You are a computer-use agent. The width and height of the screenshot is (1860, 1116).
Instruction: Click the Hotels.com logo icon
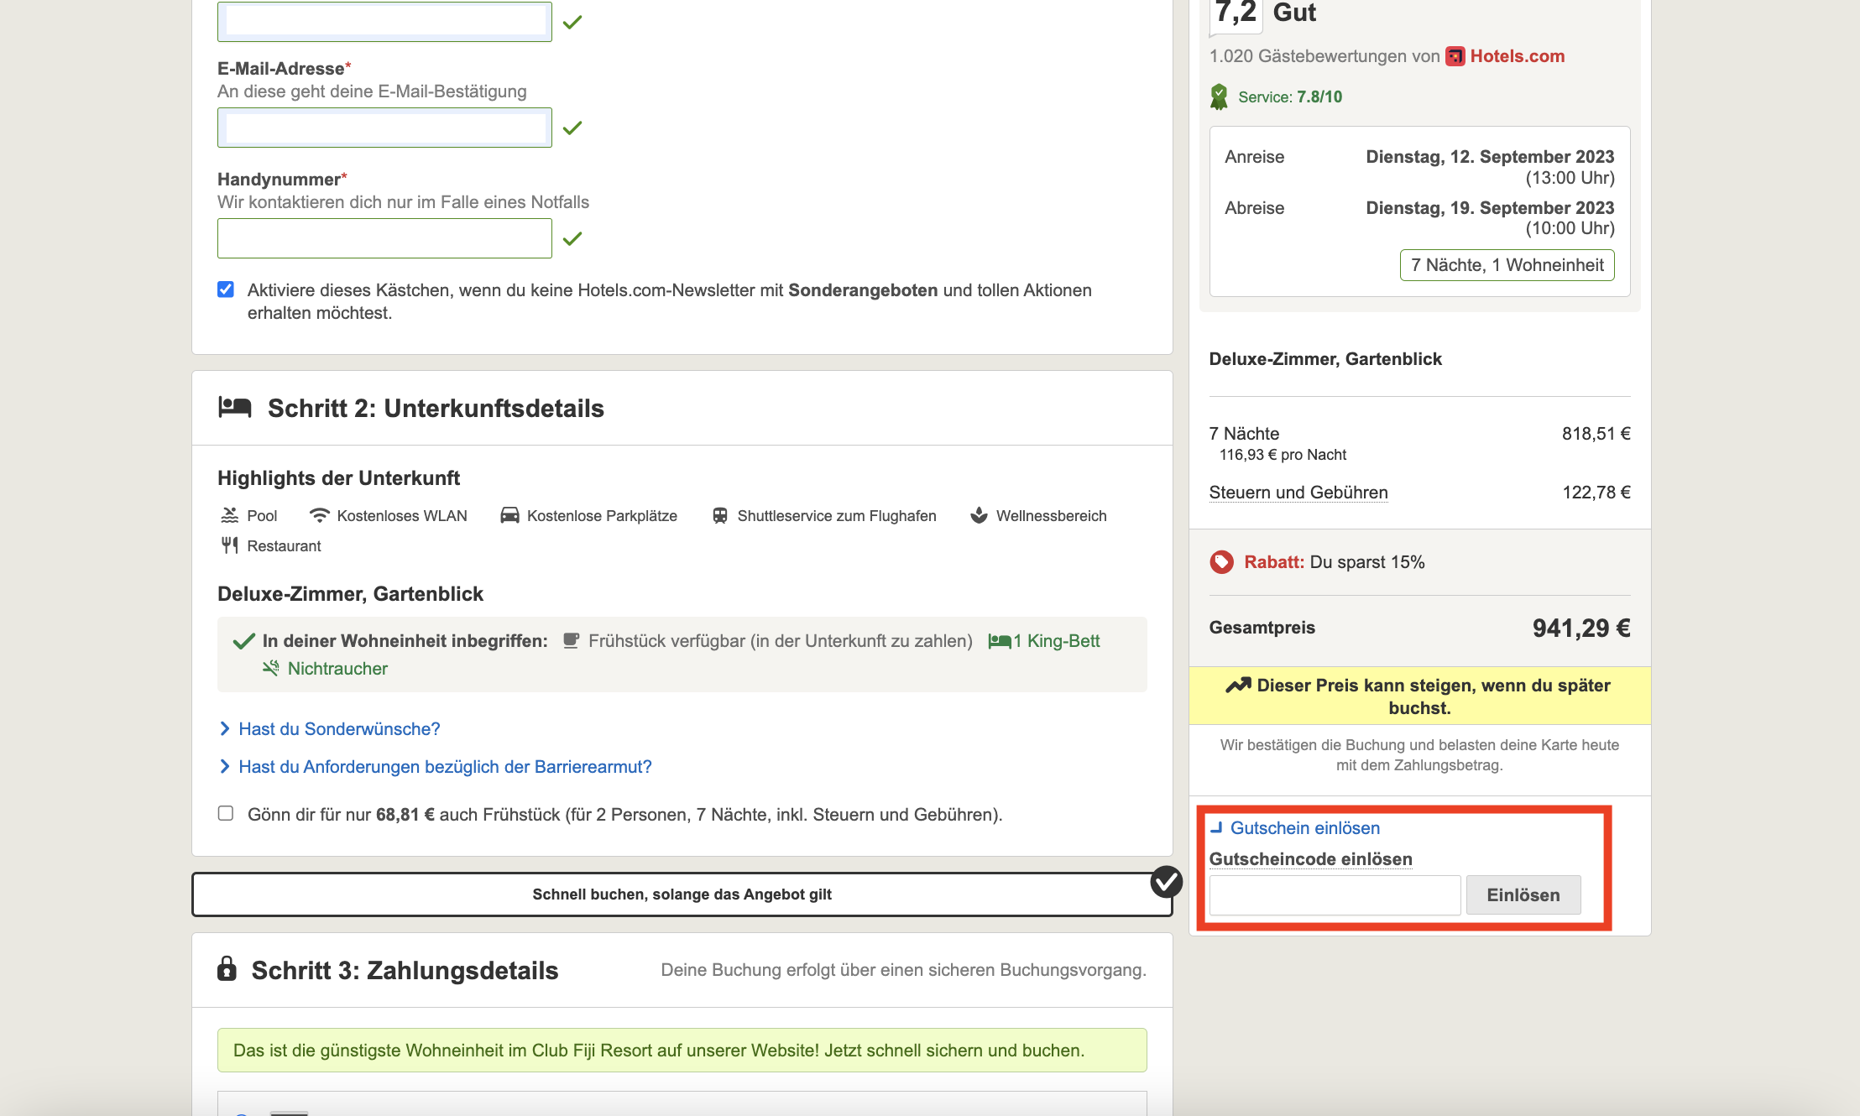tap(1455, 56)
